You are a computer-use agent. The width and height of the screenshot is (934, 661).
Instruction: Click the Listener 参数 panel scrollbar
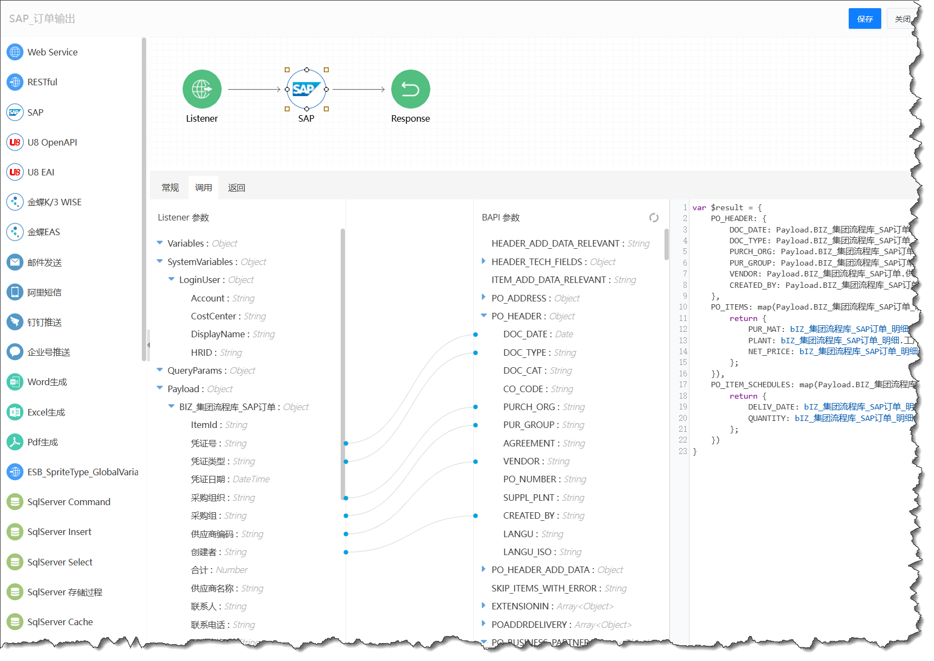point(343,364)
